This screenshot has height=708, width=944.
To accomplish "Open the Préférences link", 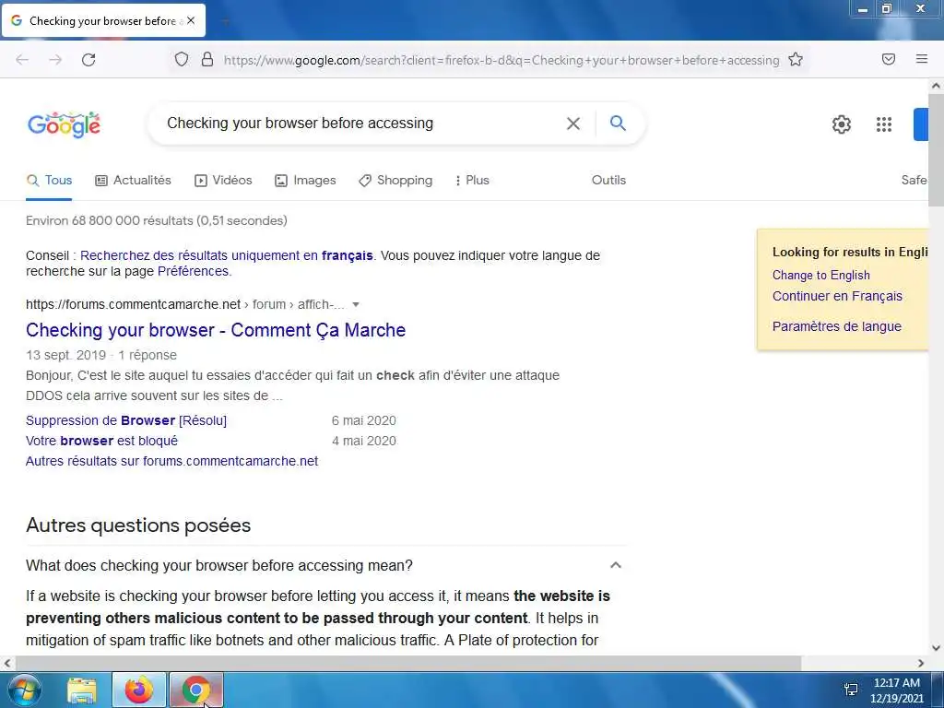I will coord(193,271).
